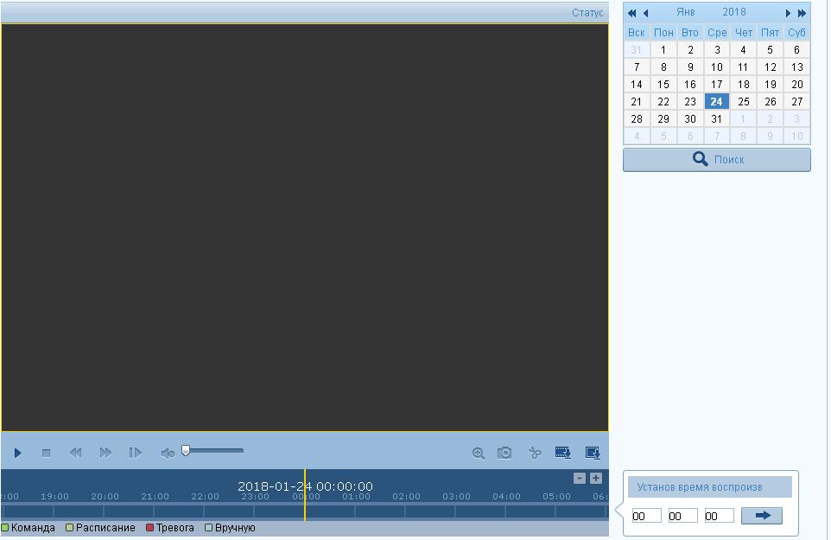Enable digital zoom magnifier icon
831x540 pixels.
coord(478,453)
